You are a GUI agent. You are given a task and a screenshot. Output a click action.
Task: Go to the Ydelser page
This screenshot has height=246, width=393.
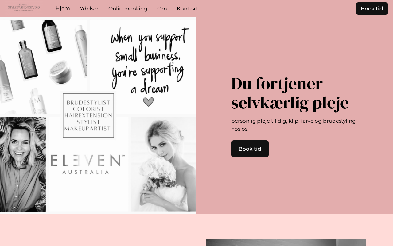tap(89, 9)
